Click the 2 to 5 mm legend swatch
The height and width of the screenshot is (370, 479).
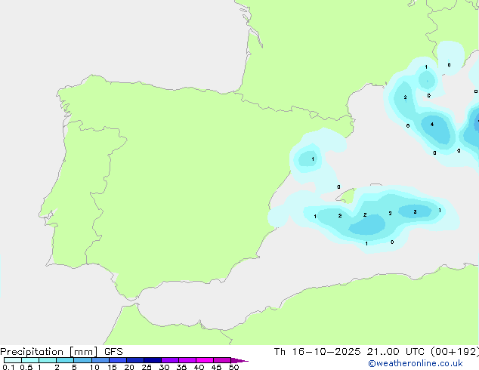pos(65,360)
